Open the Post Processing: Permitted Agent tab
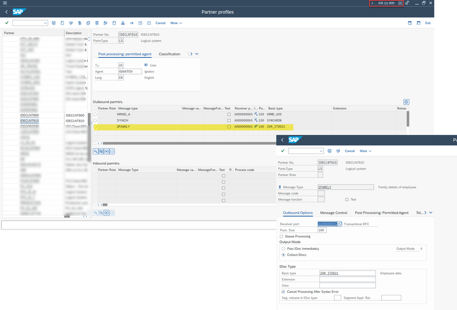Viewport: 457px width, 310px height. point(381,213)
